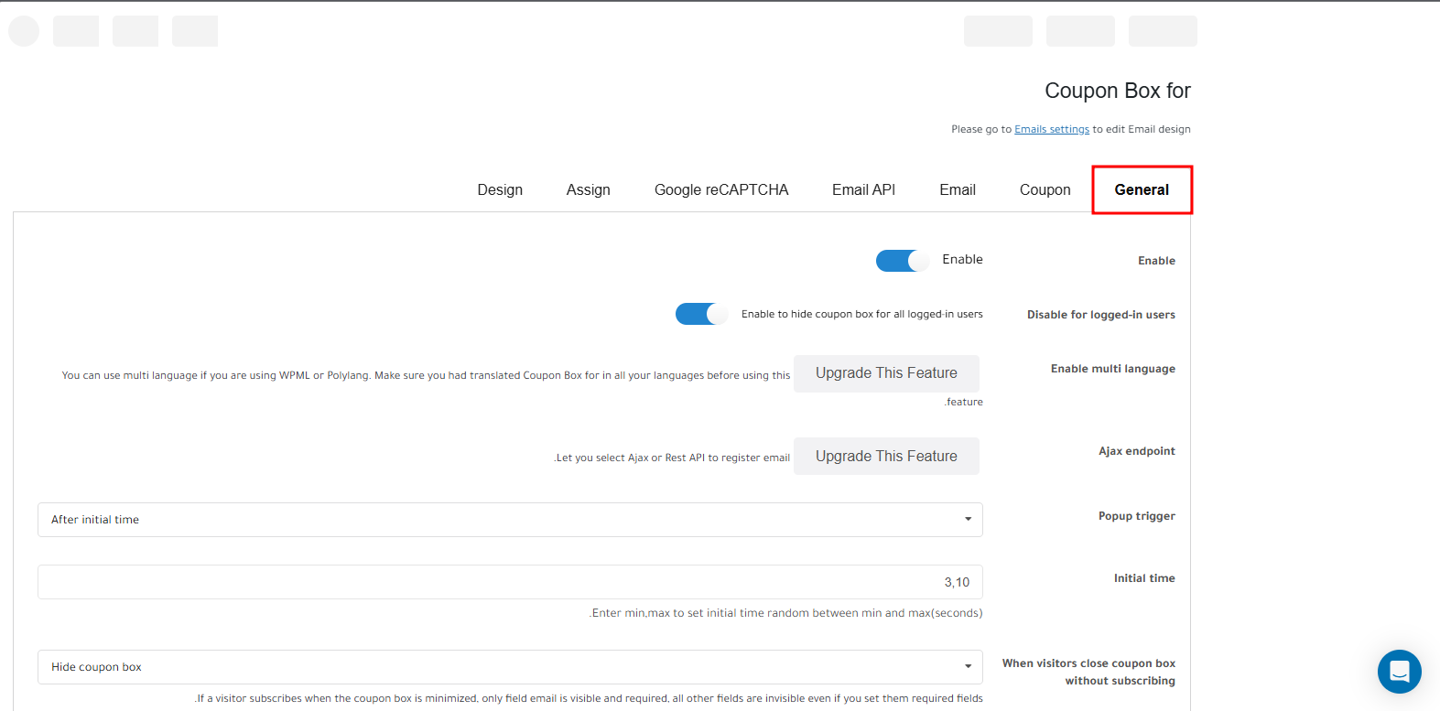Switch to the Email tab
Viewport: 1440px width, 711px height.
click(x=958, y=189)
